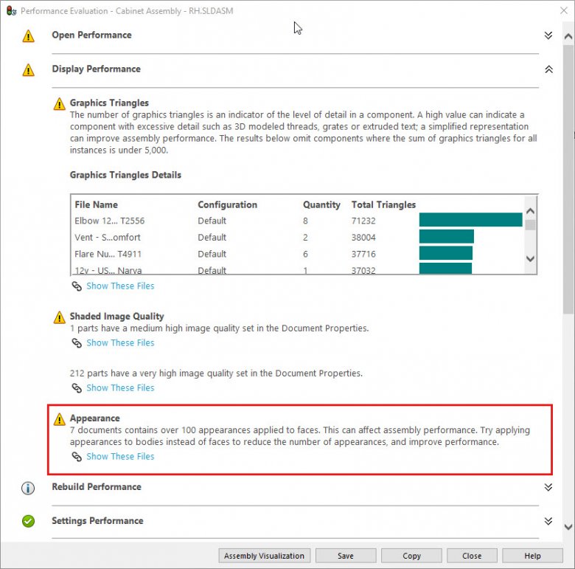This screenshot has height=569, width=575.
Task: Open Assembly Visualization
Action: tap(265, 556)
